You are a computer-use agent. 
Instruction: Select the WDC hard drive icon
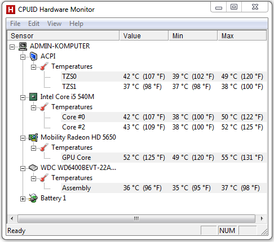33,168
